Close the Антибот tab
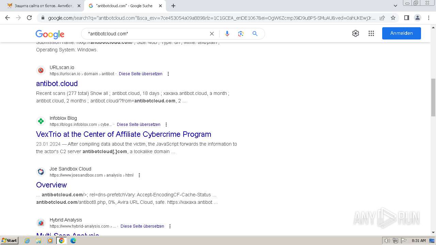Screen dimensions: 436x245 [79, 6]
